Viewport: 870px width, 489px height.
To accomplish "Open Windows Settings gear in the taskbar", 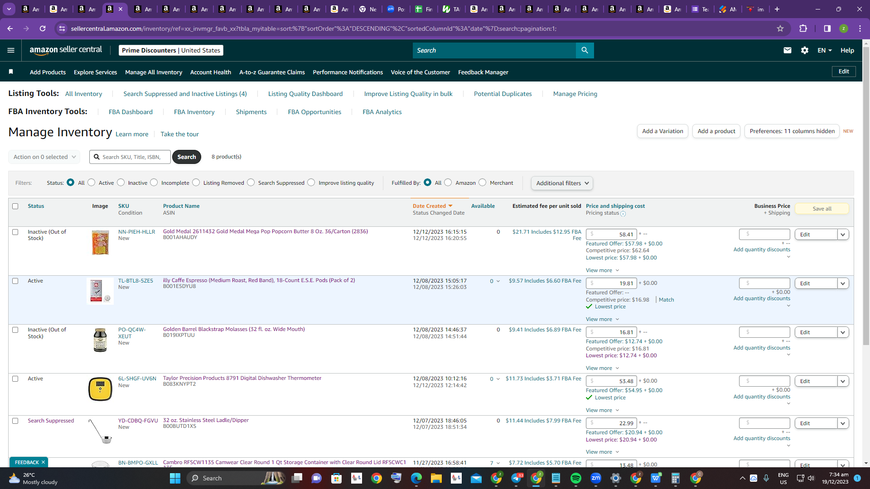I will [x=615, y=478].
